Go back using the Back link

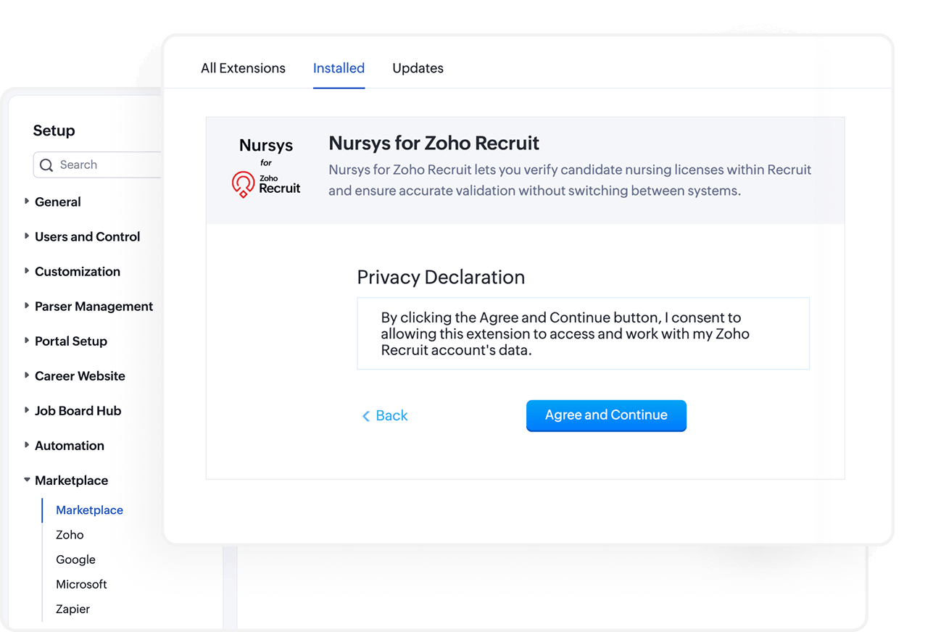(x=385, y=416)
